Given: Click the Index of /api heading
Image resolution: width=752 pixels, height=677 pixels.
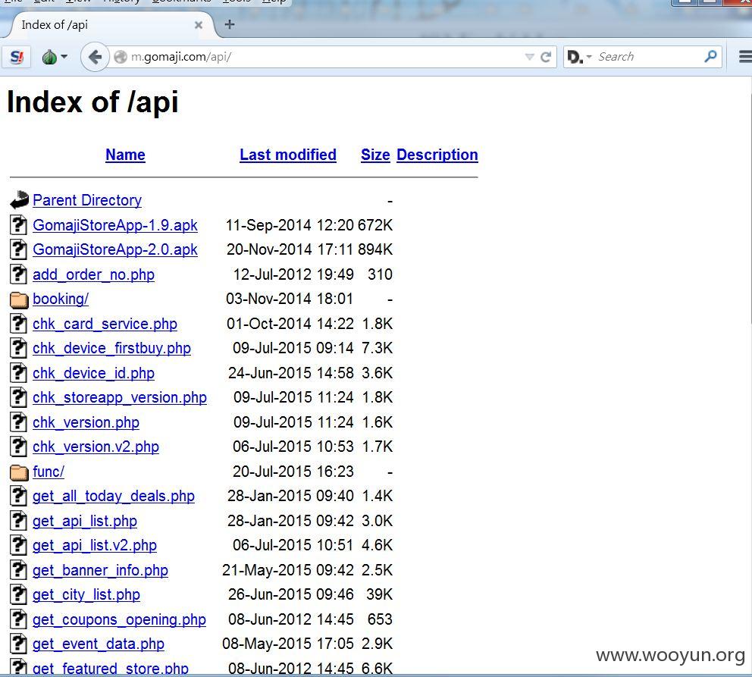Looking at the screenshot, I should click(92, 102).
